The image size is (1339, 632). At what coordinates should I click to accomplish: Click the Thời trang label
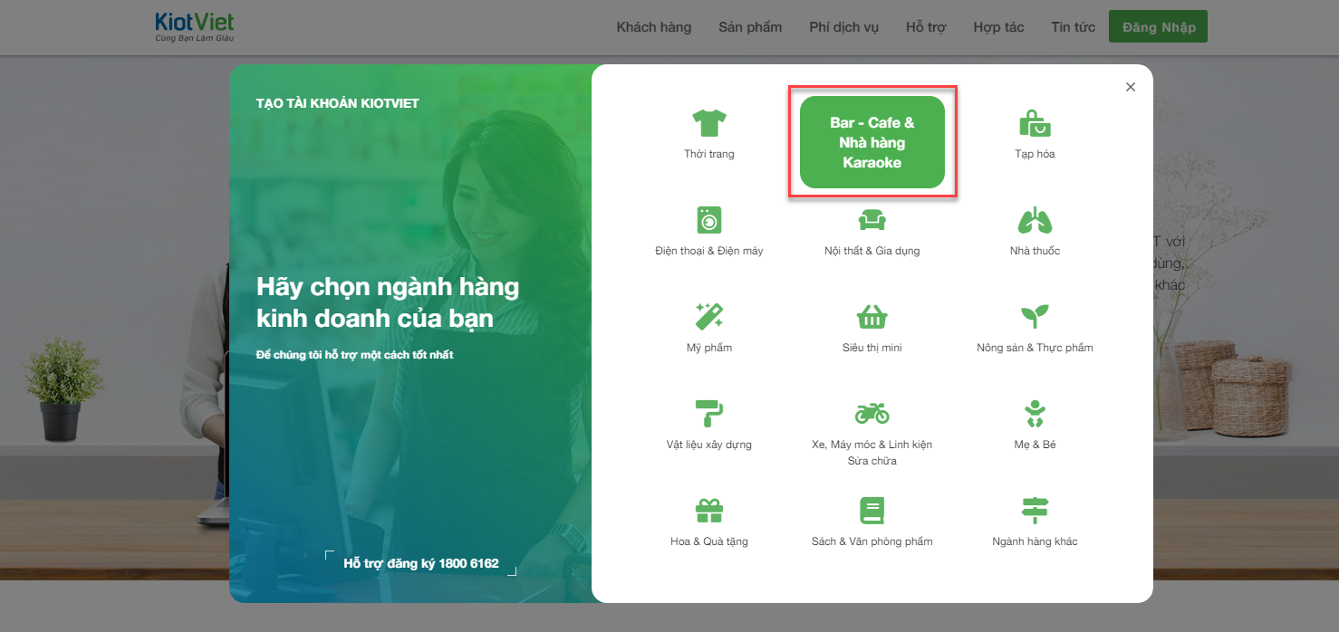(709, 154)
